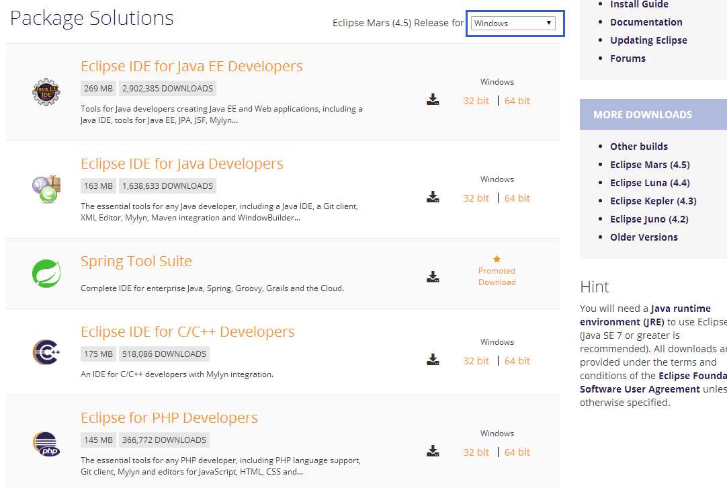Viewport: 727px width, 488px height.
Task: Open Eclipse Luna (4.4) downloads
Action: pos(650,183)
